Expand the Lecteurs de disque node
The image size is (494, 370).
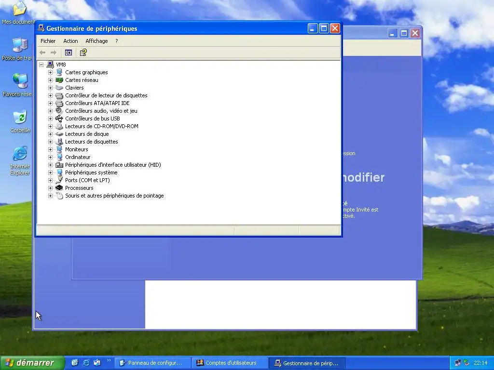pos(50,134)
